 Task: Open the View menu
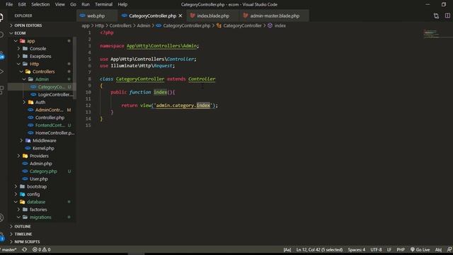59,4
